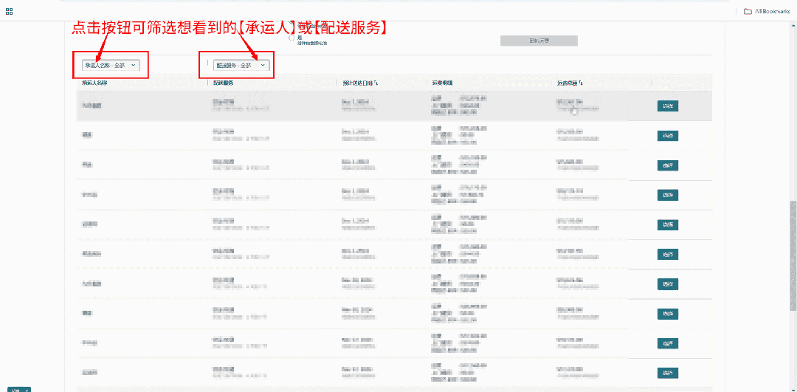Click the 运费明细 column header
The height and width of the screenshot is (392, 797).
(443, 83)
